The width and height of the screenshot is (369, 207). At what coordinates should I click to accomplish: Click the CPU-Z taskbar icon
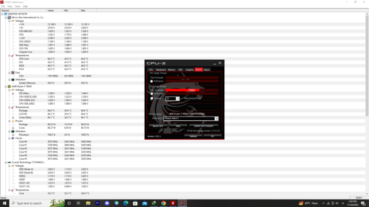pyautogui.click(x=182, y=203)
